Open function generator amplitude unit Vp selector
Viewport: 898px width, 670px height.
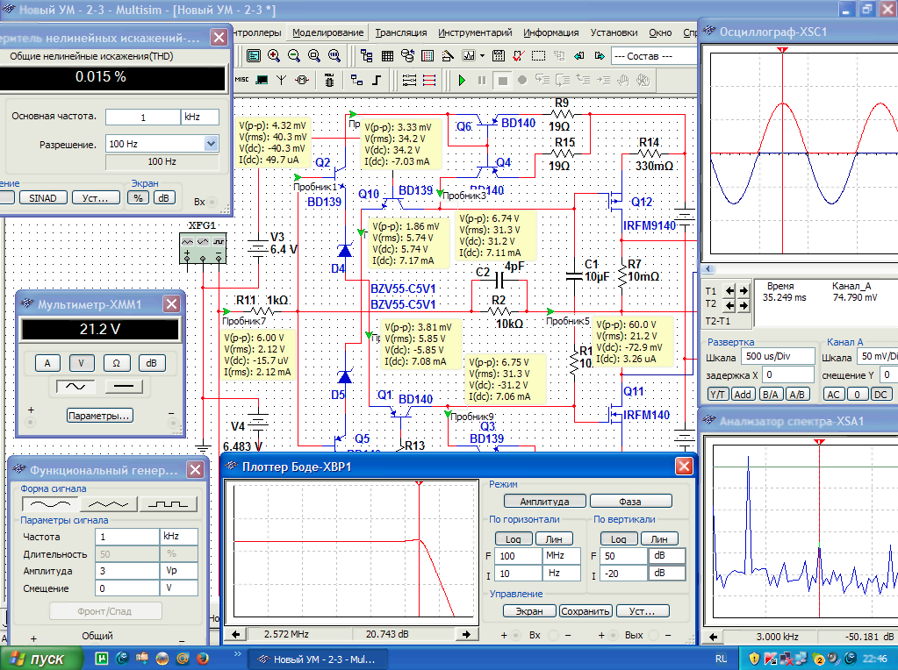point(179,570)
